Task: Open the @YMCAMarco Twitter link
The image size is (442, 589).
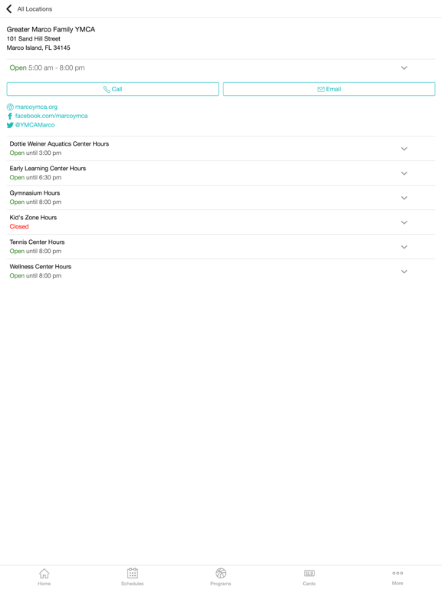Action: click(x=35, y=125)
